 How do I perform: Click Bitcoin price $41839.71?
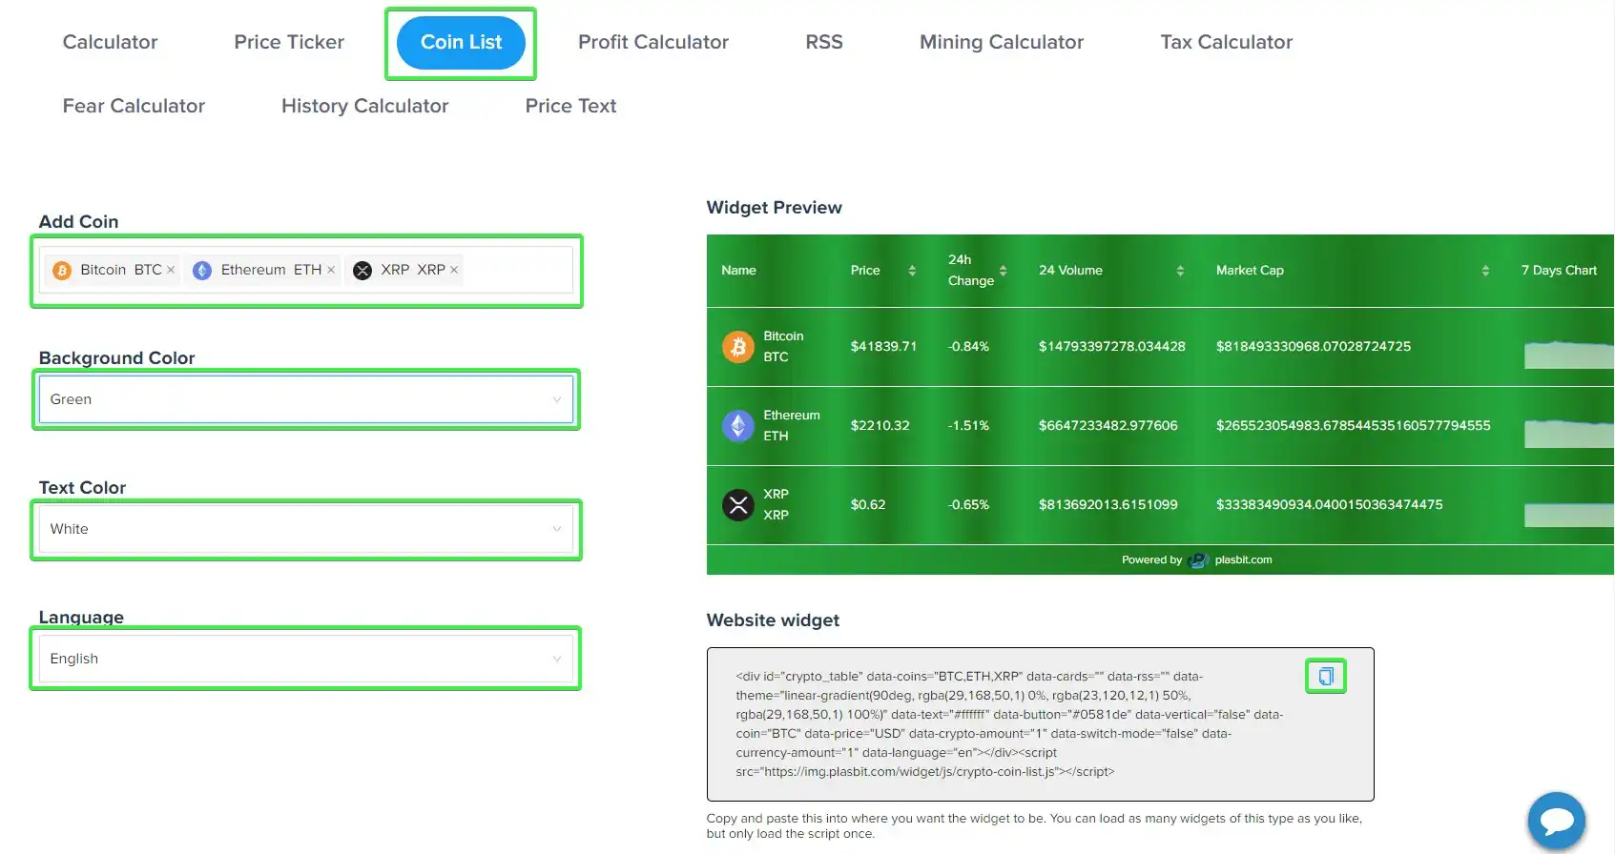click(883, 347)
